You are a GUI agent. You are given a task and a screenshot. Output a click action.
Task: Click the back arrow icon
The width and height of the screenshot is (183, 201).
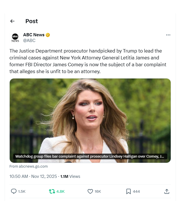tap(12, 21)
